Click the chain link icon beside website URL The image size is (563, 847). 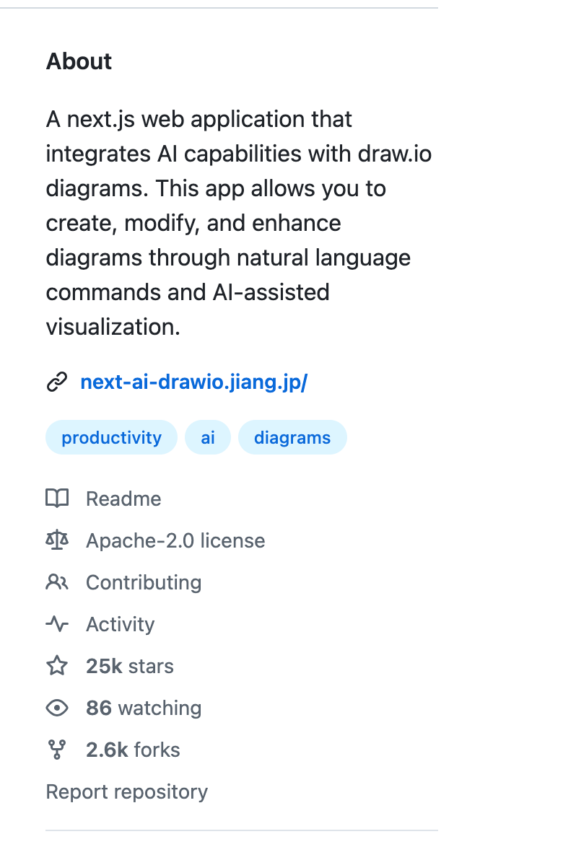(57, 382)
